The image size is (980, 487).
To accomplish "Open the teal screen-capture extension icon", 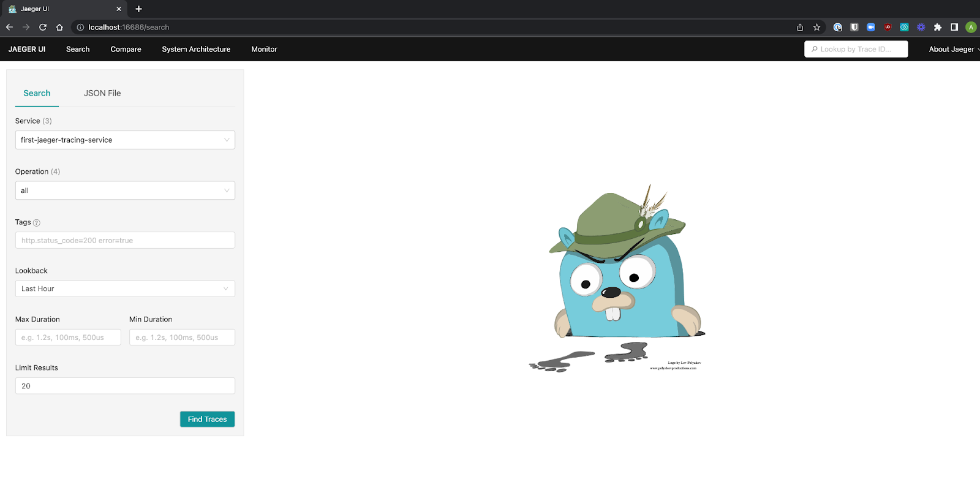I will [904, 27].
